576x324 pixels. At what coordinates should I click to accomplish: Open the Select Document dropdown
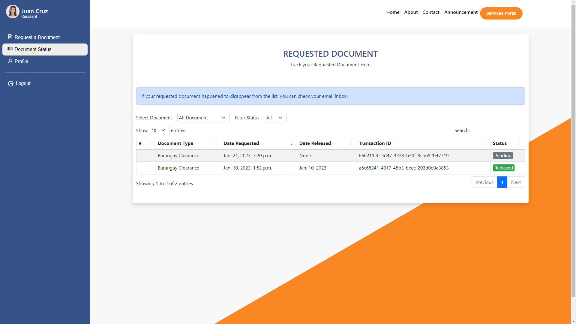pyautogui.click(x=203, y=118)
